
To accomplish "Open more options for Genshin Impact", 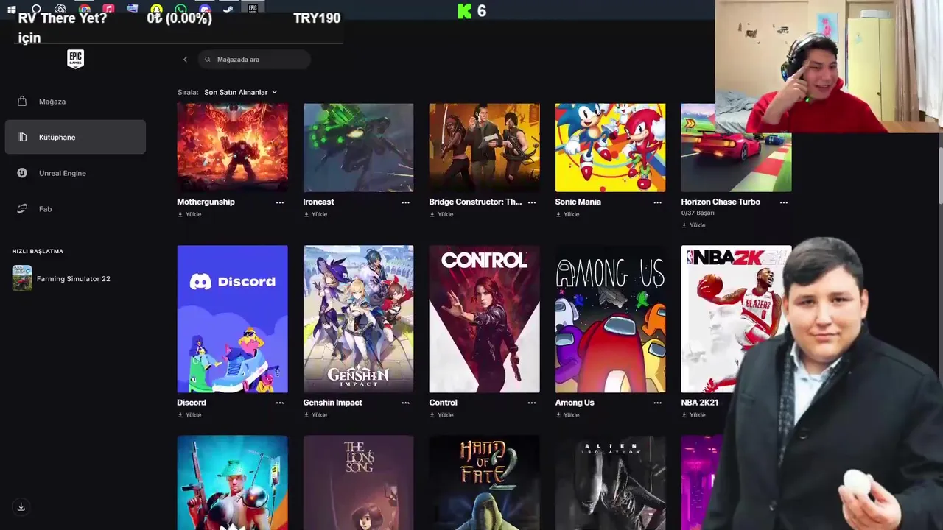I will pos(405,403).
